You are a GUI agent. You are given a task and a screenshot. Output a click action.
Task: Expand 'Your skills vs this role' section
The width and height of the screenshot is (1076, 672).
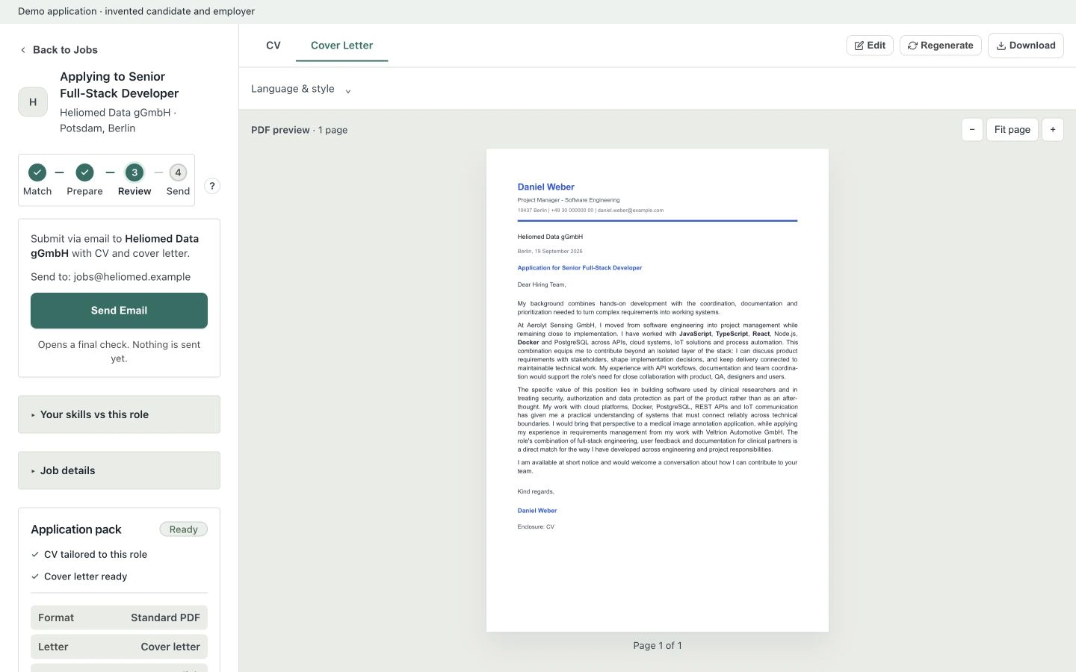[119, 414]
